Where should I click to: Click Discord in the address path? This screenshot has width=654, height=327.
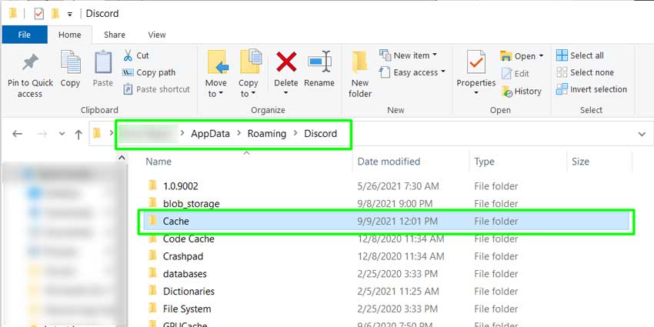pos(320,133)
